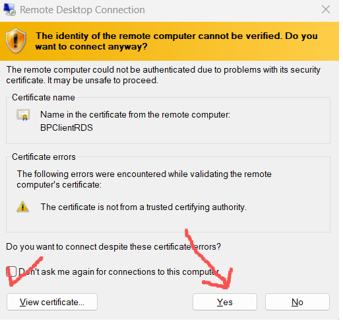This screenshot has height=321, width=343.
Task: Click the orange warning shield icon
Action: tap(16, 41)
